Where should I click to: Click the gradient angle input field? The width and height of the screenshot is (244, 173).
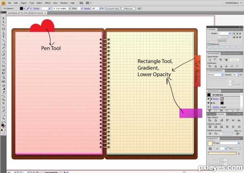click(x=222, y=149)
